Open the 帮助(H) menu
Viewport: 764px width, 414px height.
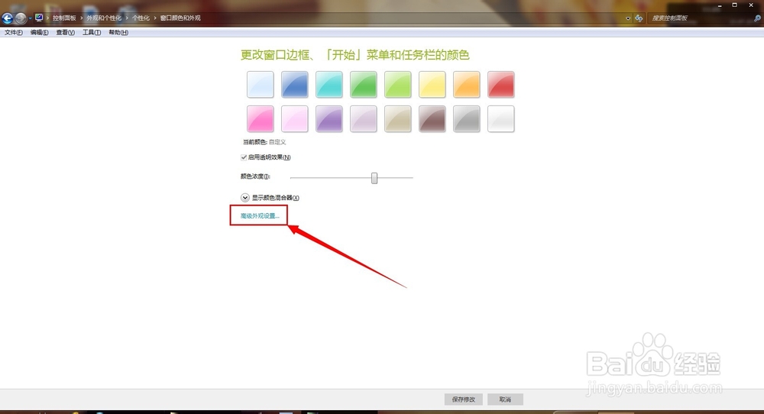(x=118, y=33)
